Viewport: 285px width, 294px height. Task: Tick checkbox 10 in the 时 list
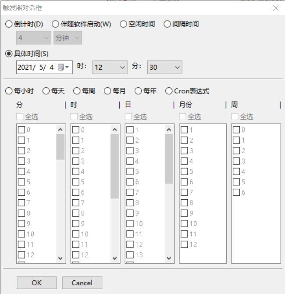(x=76, y=234)
